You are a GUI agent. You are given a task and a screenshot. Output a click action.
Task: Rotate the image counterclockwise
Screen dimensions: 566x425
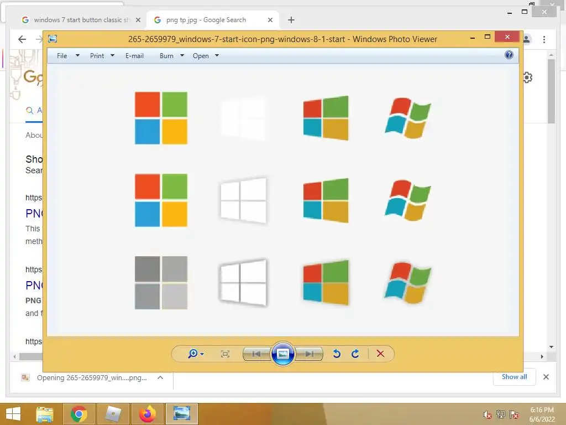337,354
